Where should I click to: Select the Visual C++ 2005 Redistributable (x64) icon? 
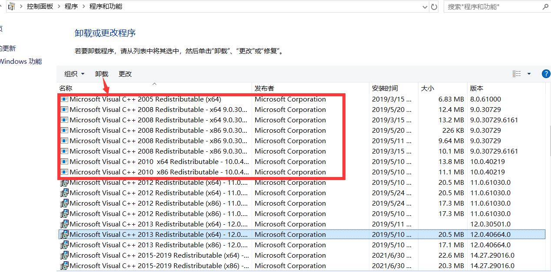pyautogui.click(x=64, y=99)
